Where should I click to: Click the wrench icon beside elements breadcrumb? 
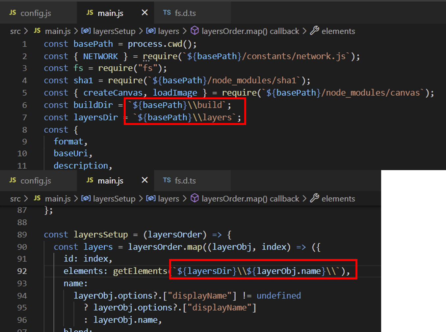coord(314,31)
